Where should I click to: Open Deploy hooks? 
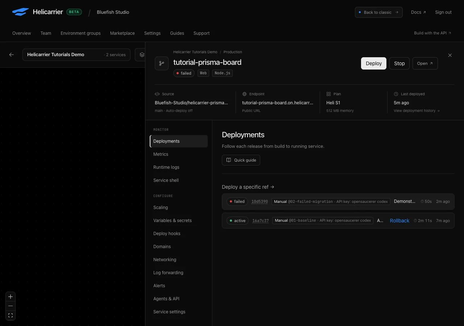tap(179, 234)
